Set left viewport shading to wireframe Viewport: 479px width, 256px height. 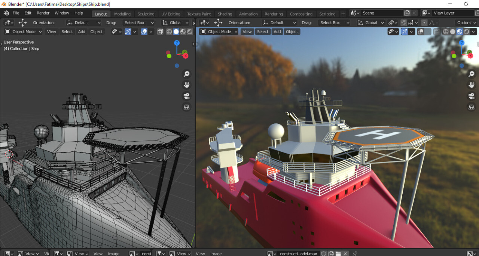[x=169, y=32]
